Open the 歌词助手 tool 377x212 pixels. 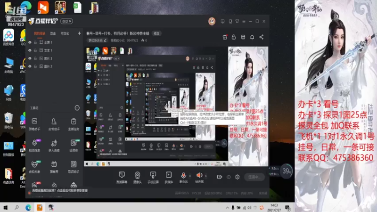click(x=74, y=167)
